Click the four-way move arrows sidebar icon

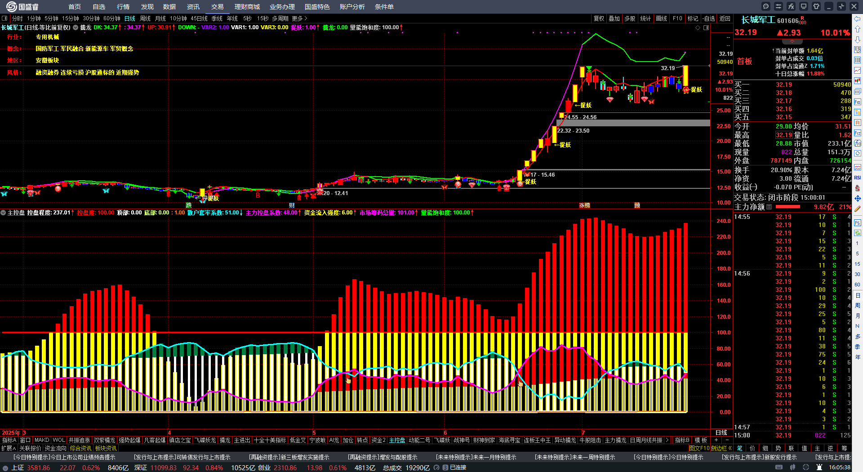pos(858,198)
